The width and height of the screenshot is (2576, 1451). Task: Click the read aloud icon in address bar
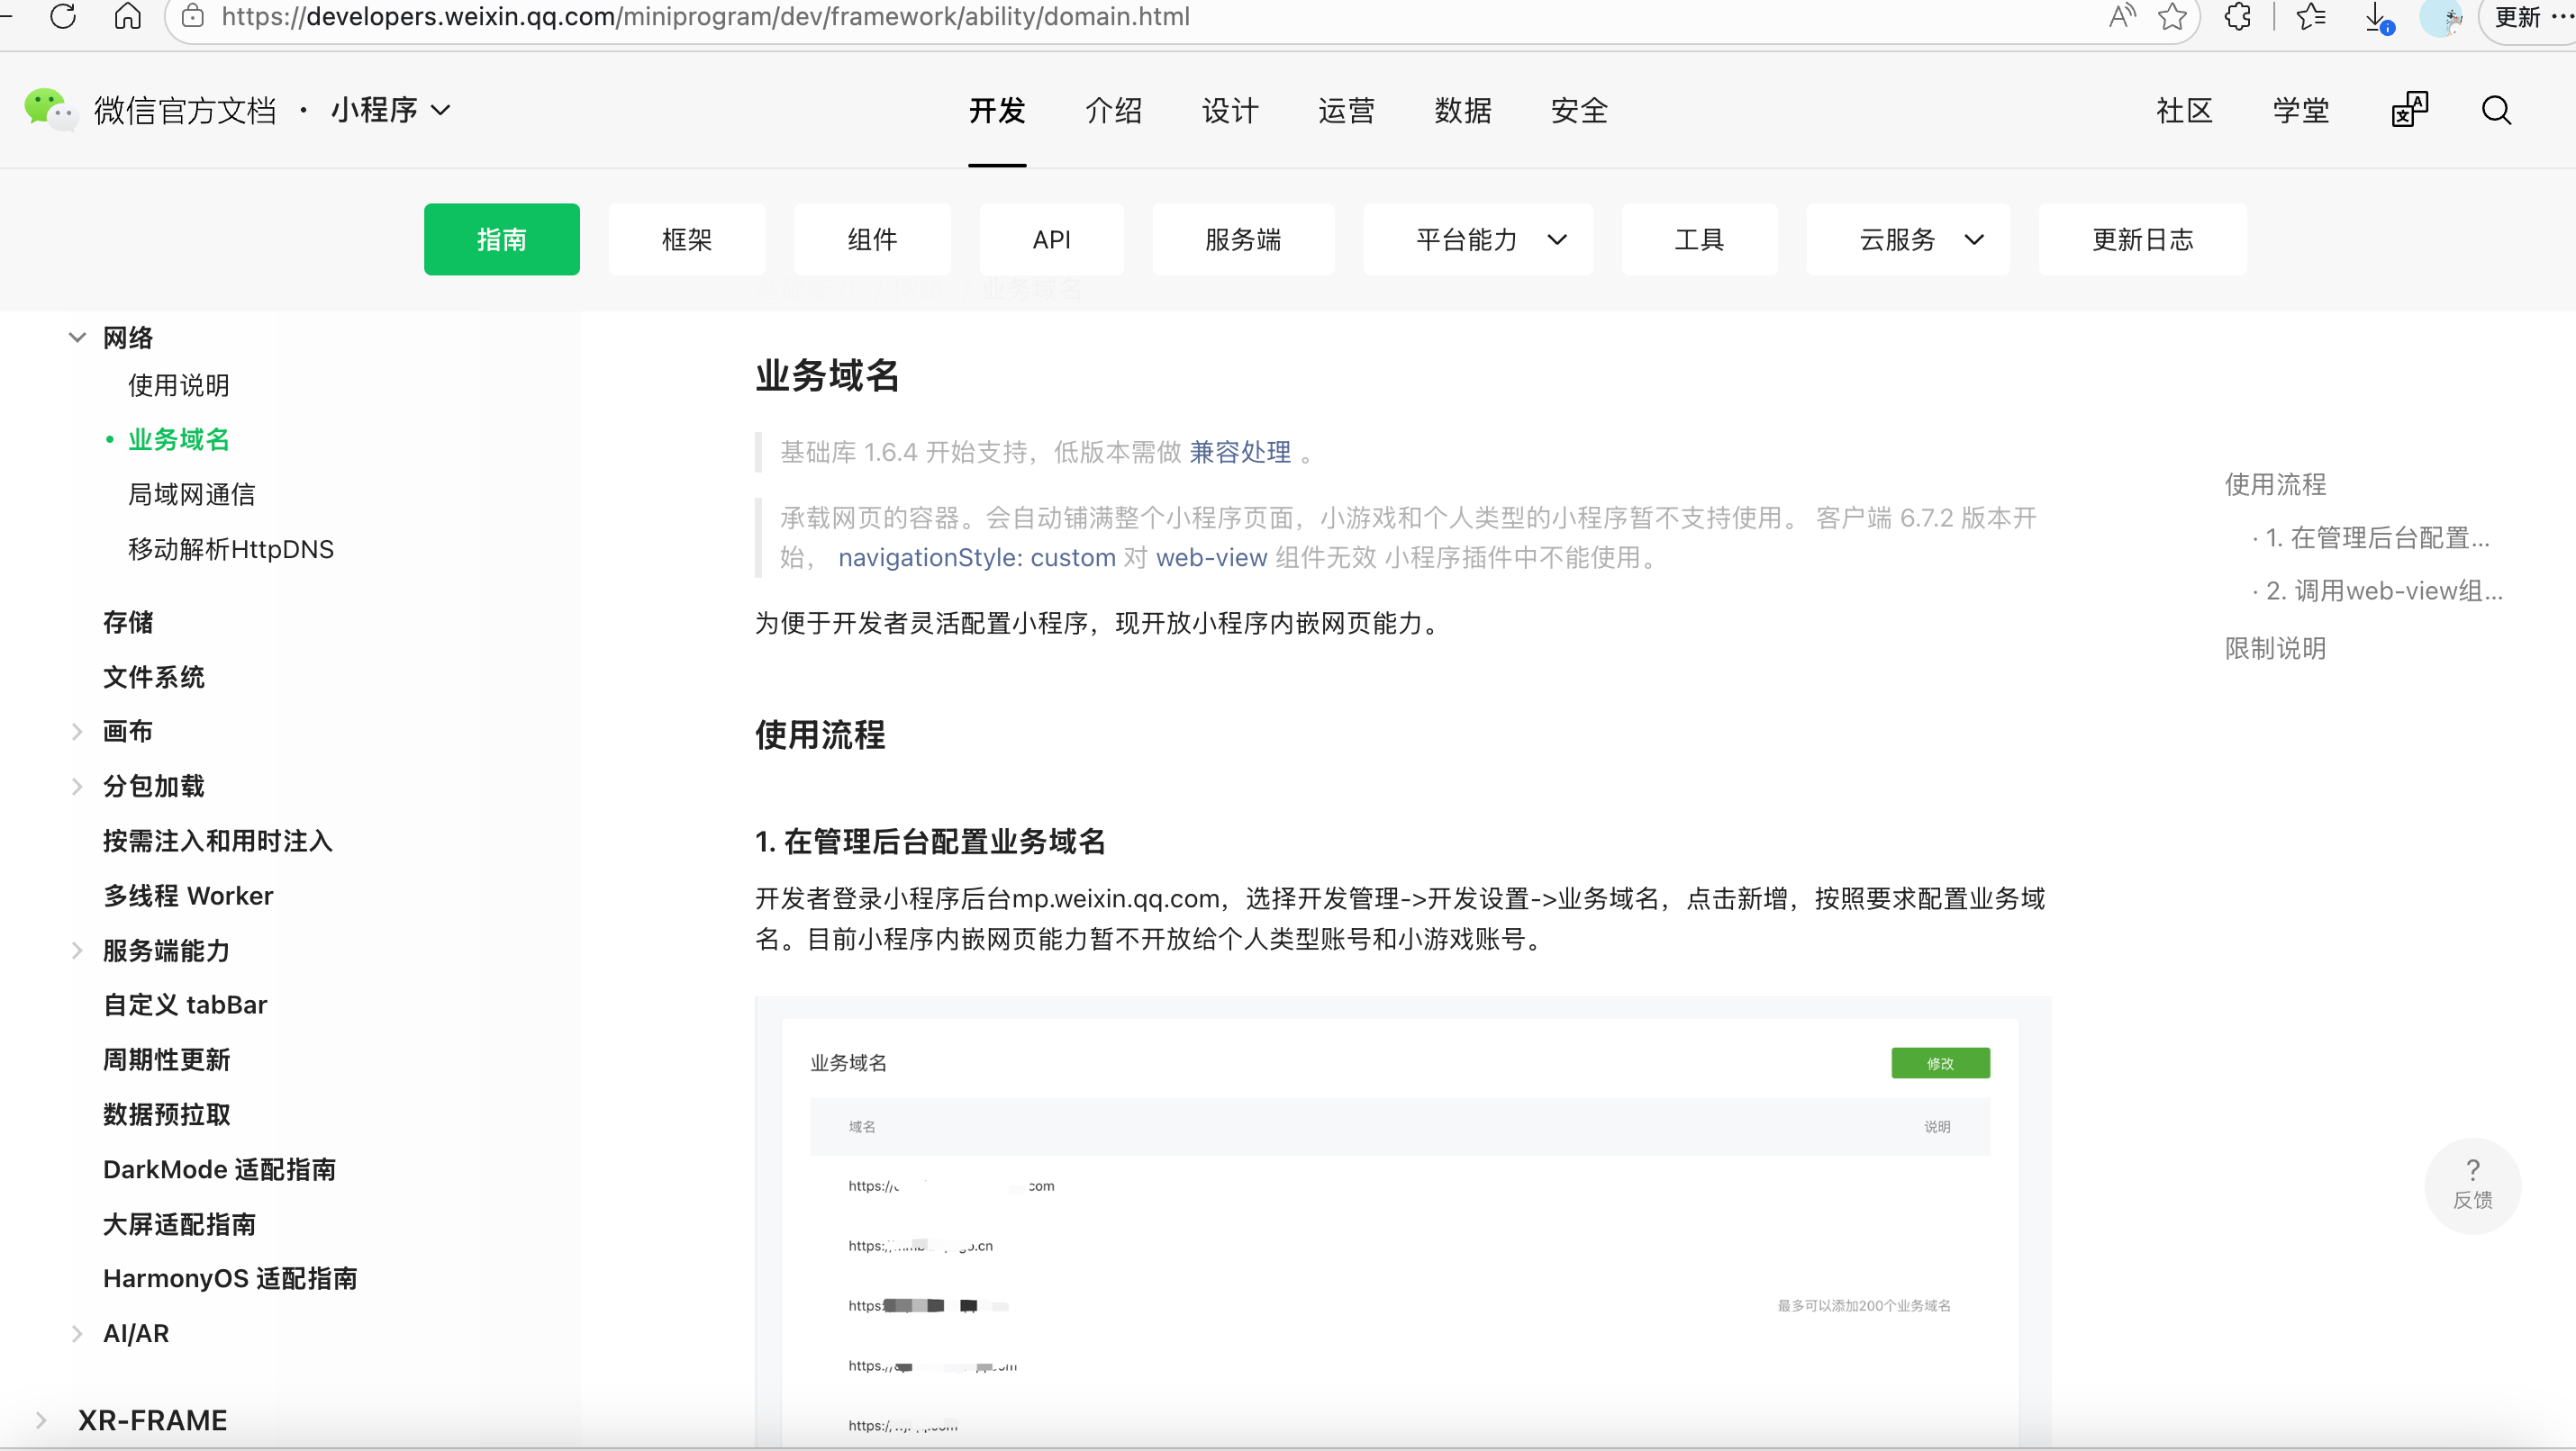2120,17
